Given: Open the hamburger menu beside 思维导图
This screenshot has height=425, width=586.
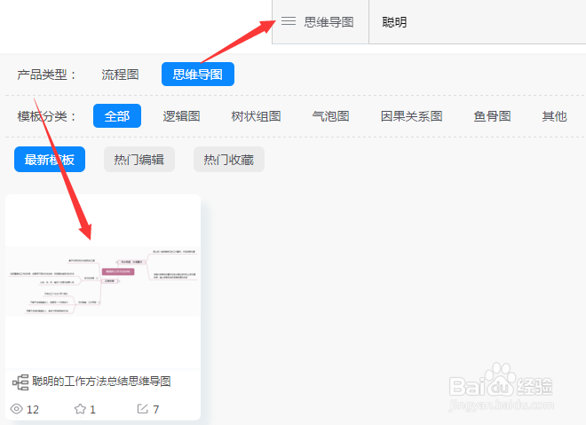Looking at the screenshot, I should (x=289, y=21).
